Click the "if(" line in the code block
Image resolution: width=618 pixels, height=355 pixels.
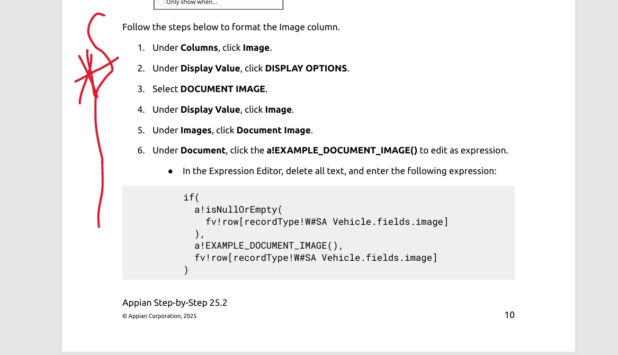(x=192, y=197)
